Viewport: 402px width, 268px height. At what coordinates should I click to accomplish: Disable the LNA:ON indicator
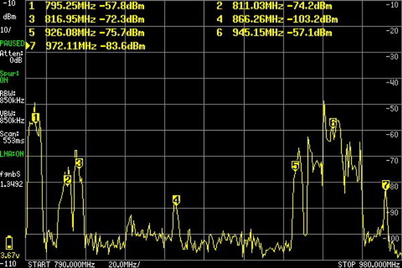tap(11, 154)
